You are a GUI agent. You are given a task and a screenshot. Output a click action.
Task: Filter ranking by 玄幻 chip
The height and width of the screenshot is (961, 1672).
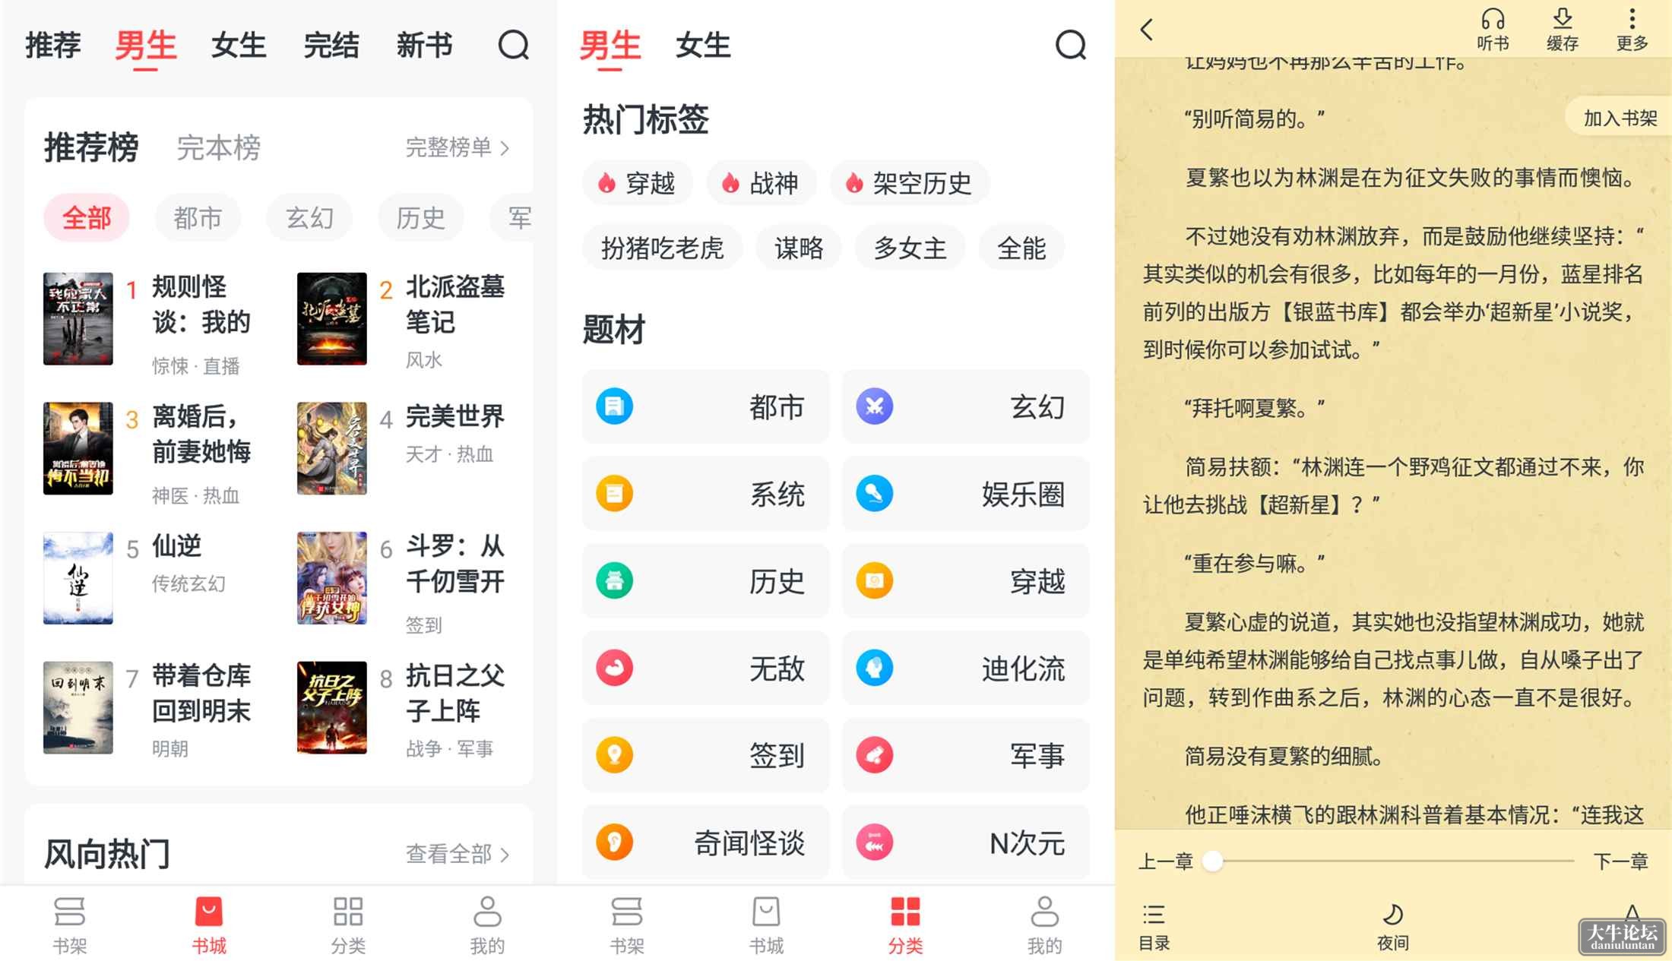coord(309,218)
